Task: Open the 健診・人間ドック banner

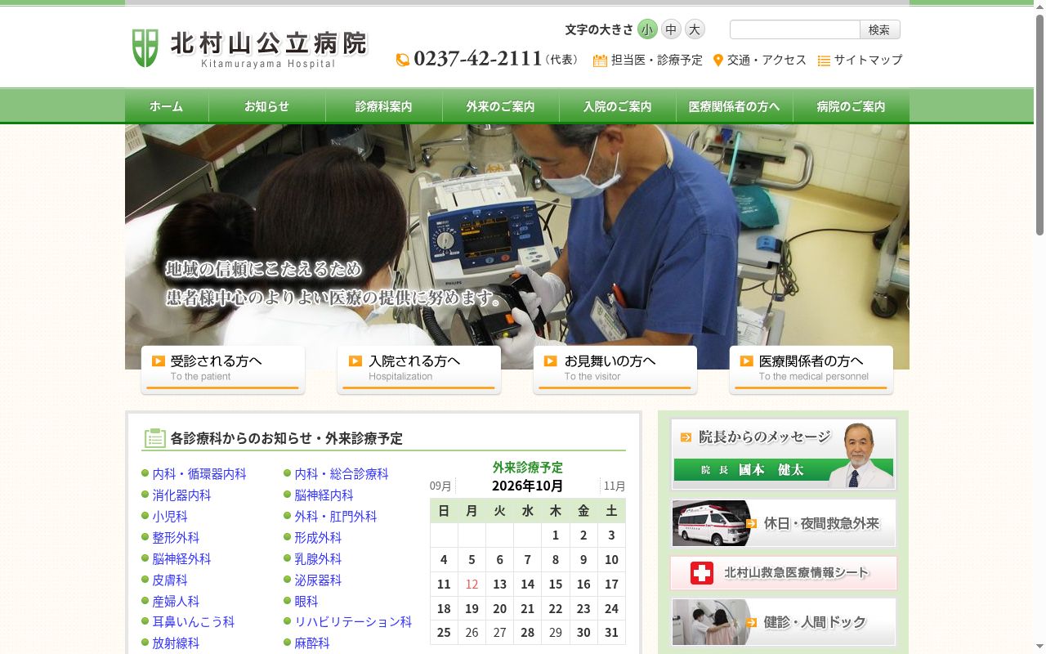Action: pyautogui.click(x=784, y=622)
